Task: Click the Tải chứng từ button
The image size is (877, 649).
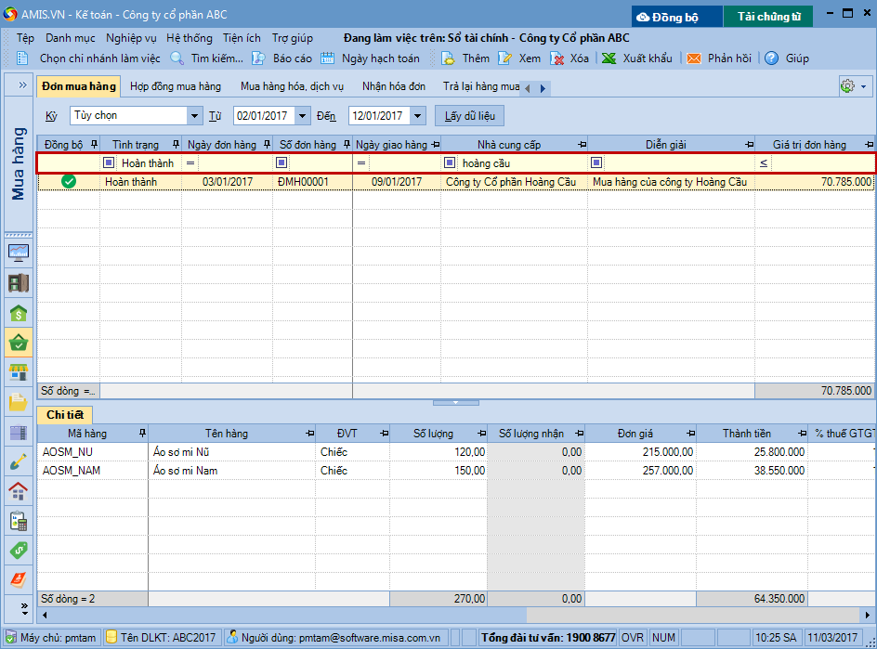Action: [x=769, y=17]
